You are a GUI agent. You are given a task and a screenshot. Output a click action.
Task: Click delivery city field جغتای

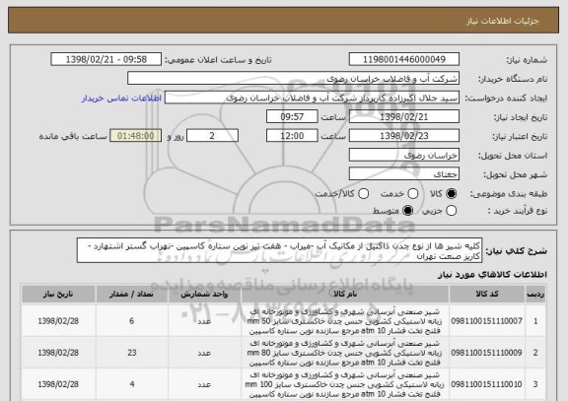404,174
